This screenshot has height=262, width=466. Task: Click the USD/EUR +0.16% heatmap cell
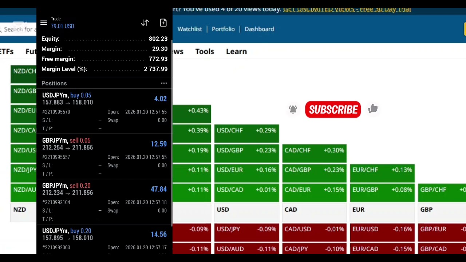(x=246, y=173)
